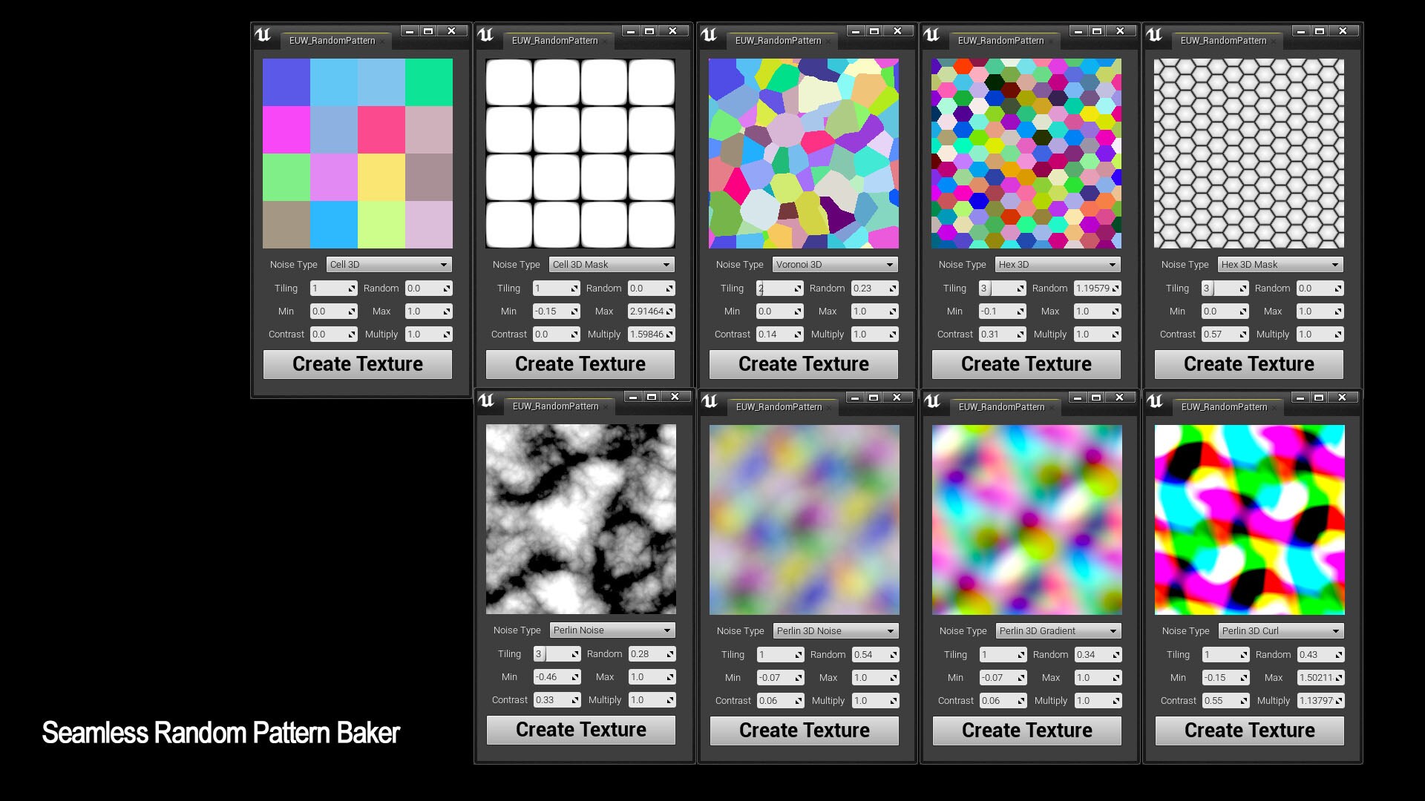1425x801 pixels.
Task: Open the Perlin 3D Gradient Noise Type dropdown
Action: [x=1057, y=630]
